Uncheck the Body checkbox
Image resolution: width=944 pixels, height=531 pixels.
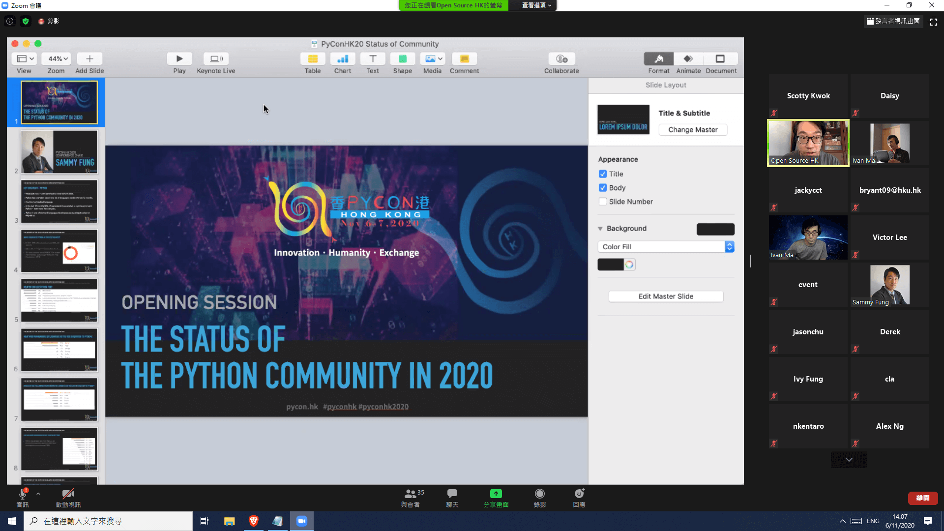[x=603, y=188]
